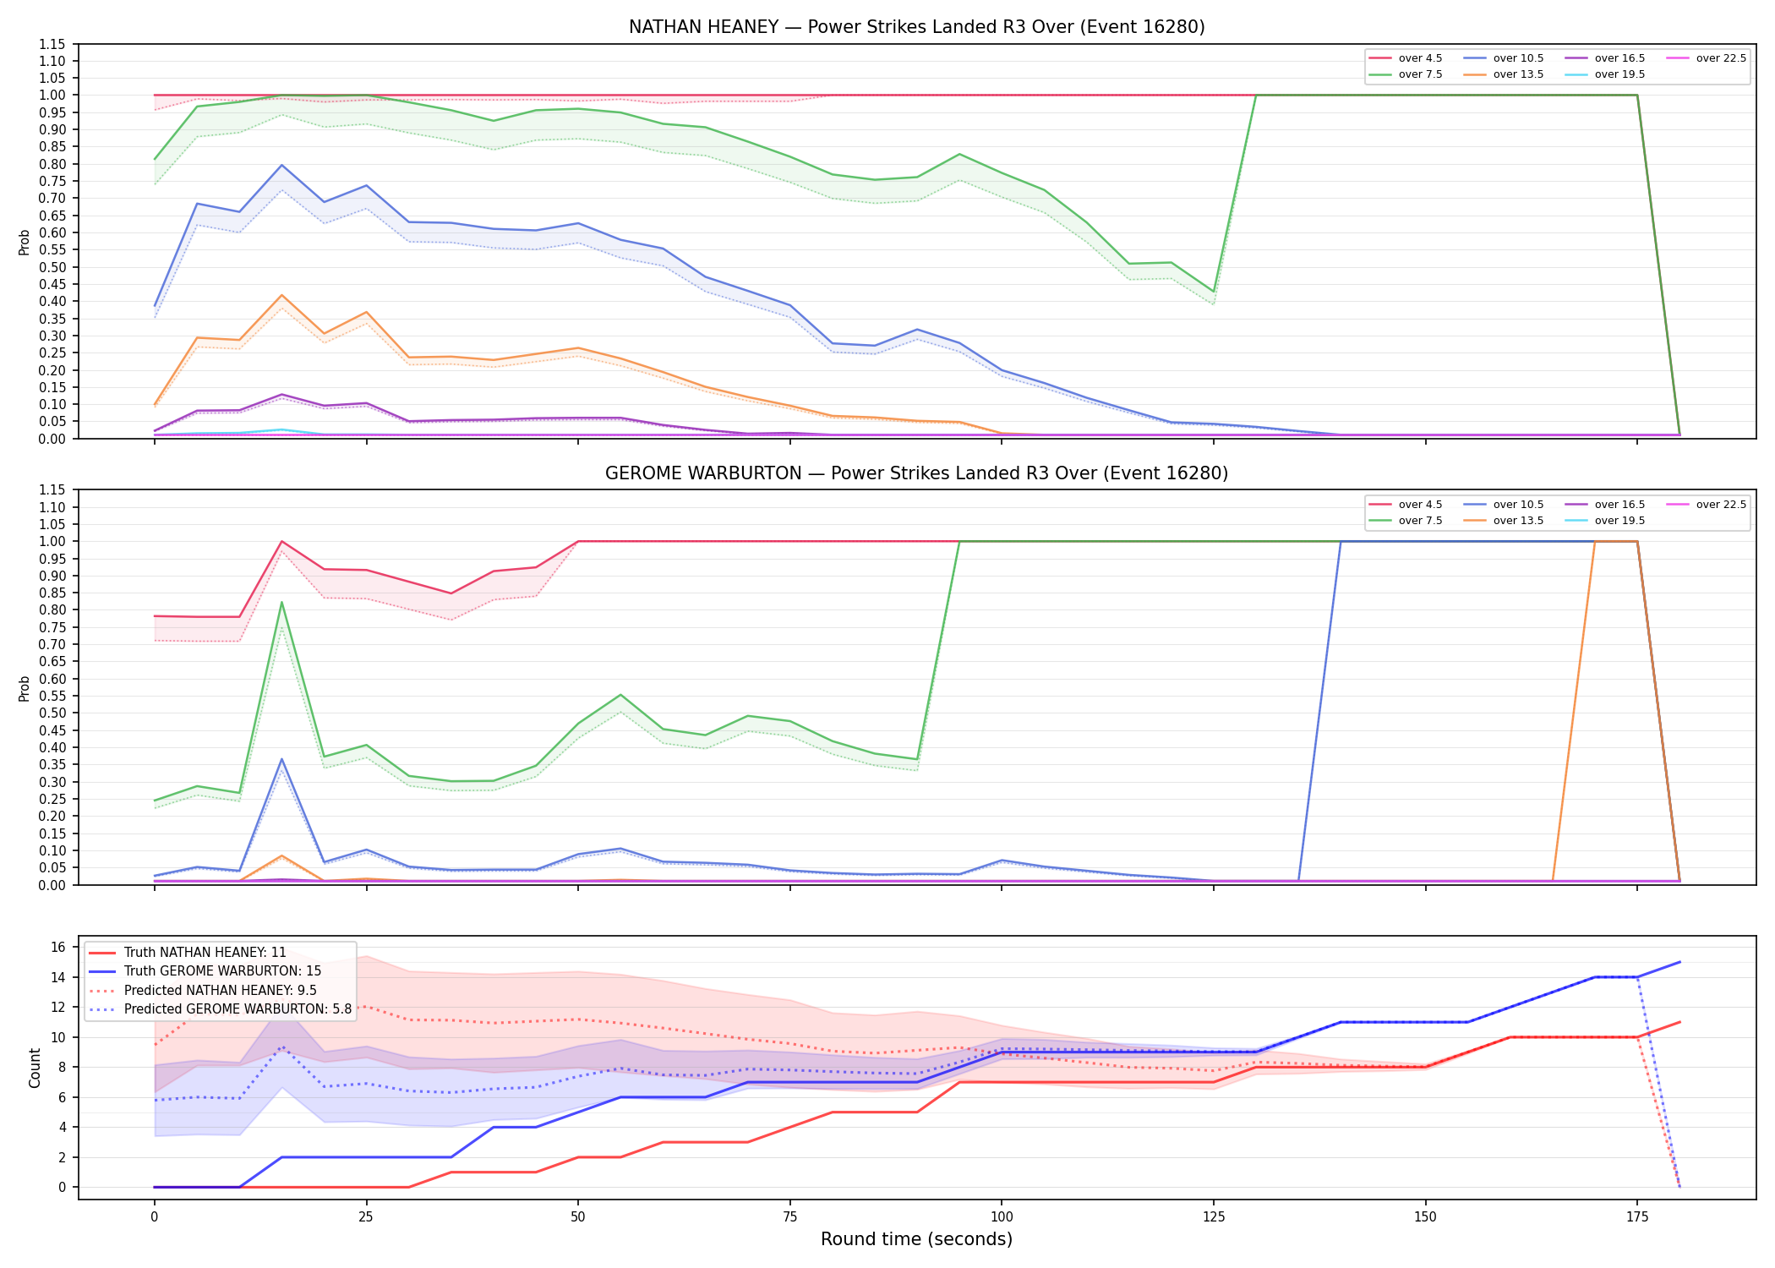
Task: Click the 1.15 tick on Warburton chart
Action: coord(52,490)
